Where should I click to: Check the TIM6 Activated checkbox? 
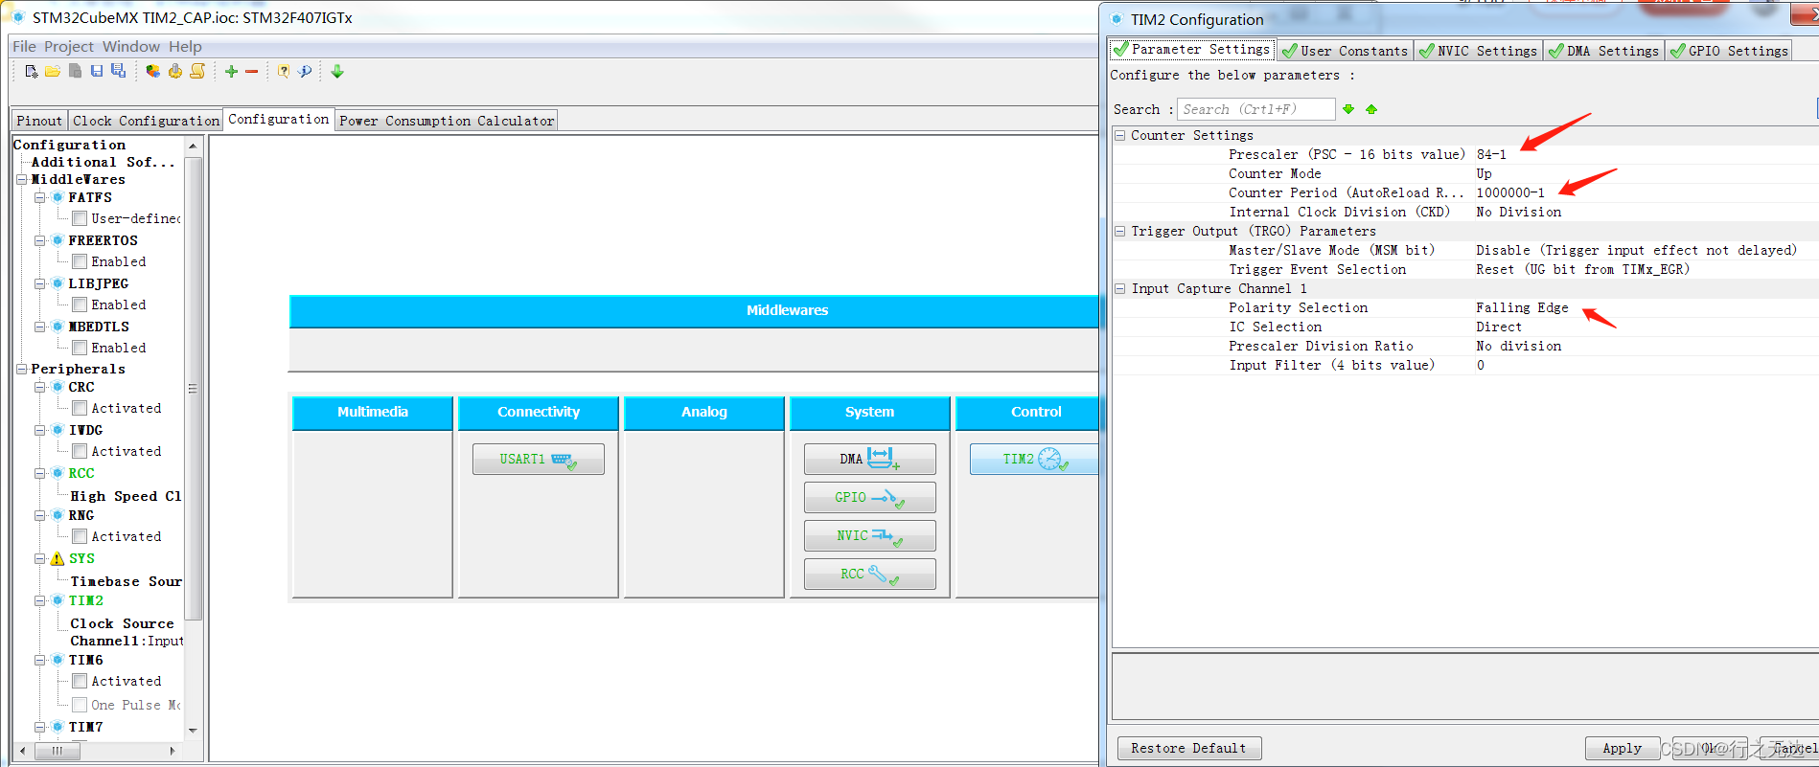(80, 681)
